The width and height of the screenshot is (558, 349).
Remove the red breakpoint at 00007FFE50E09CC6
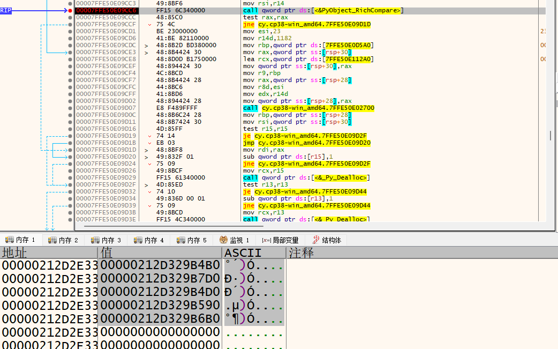(70, 11)
